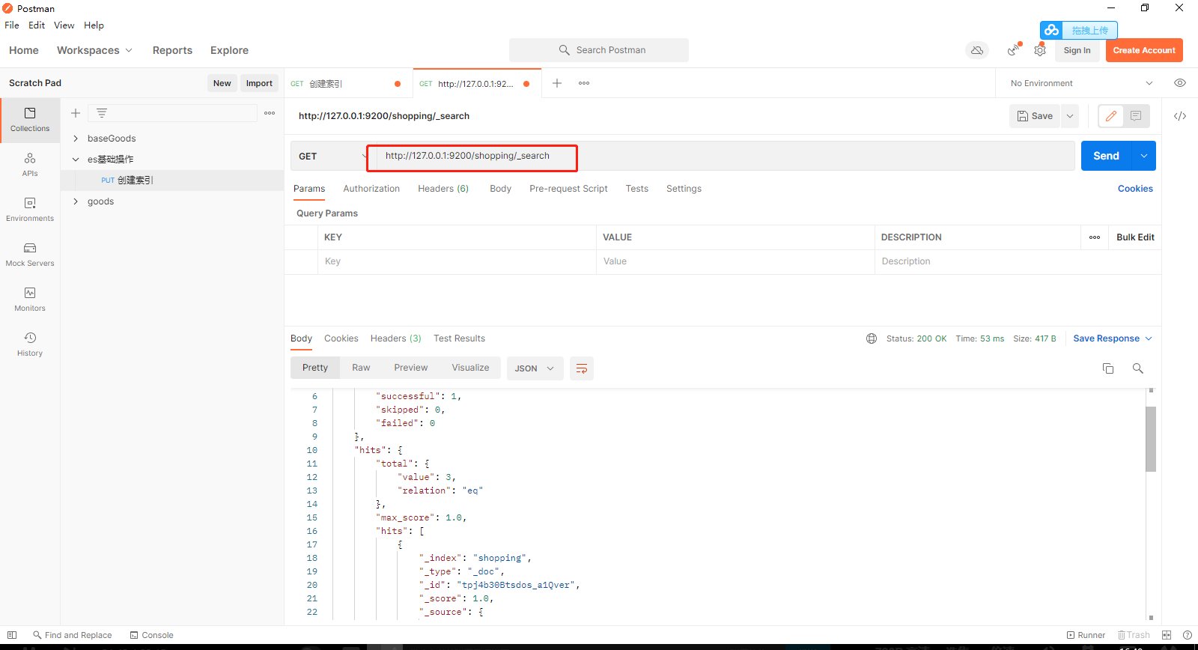Open the Save Response dropdown

click(x=1113, y=338)
